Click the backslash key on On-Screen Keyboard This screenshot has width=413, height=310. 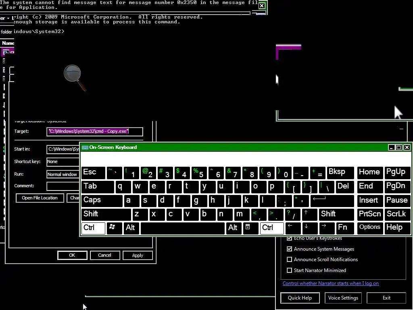[x=327, y=186]
